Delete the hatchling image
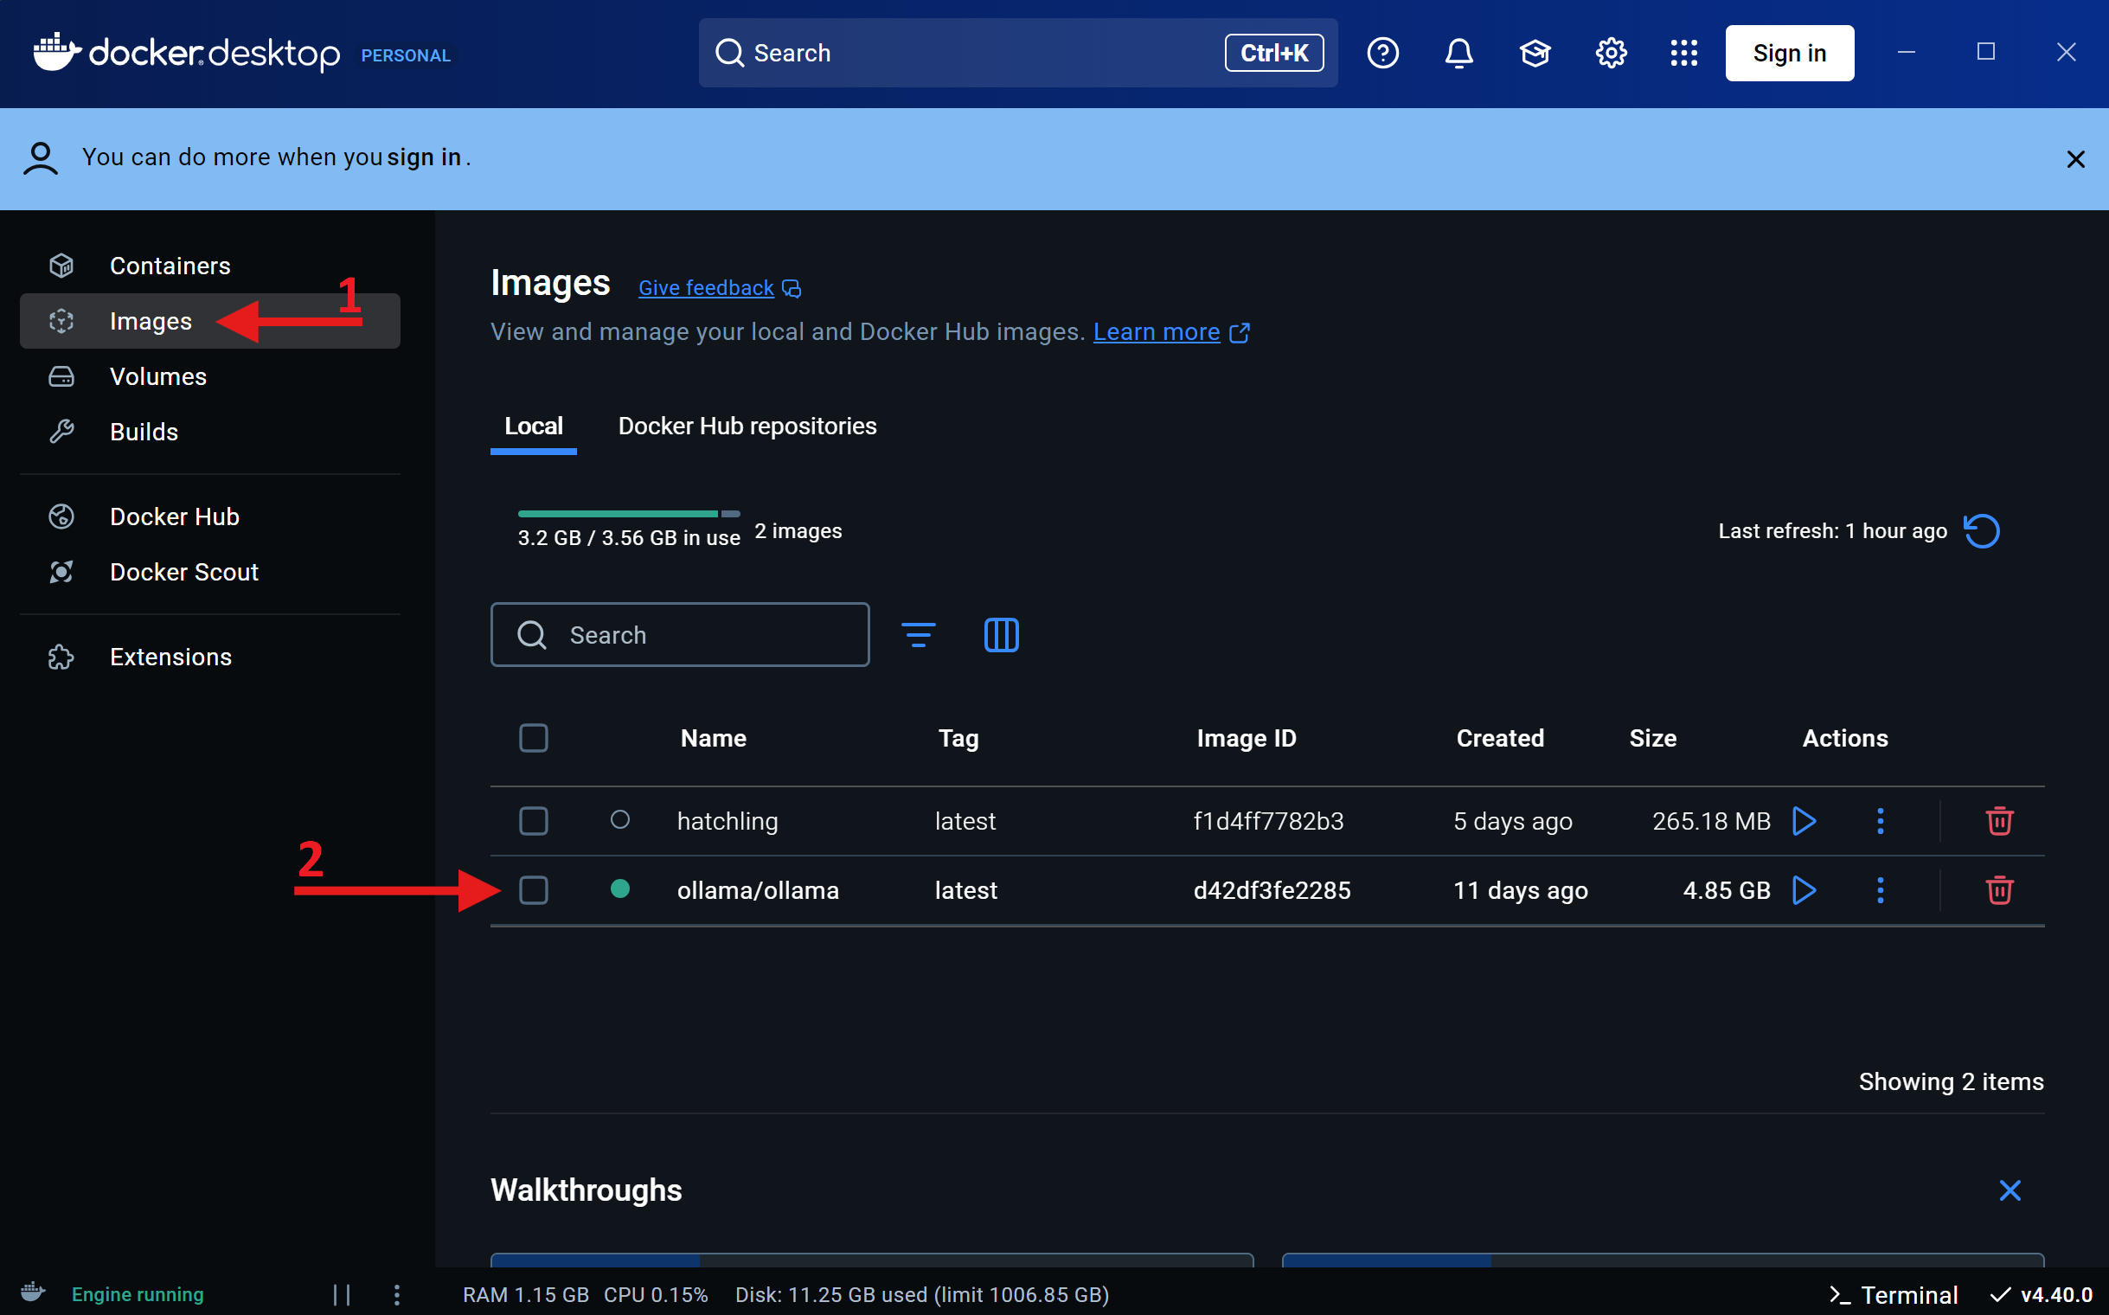This screenshot has width=2109, height=1315. pyautogui.click(x=1998, y=821)
